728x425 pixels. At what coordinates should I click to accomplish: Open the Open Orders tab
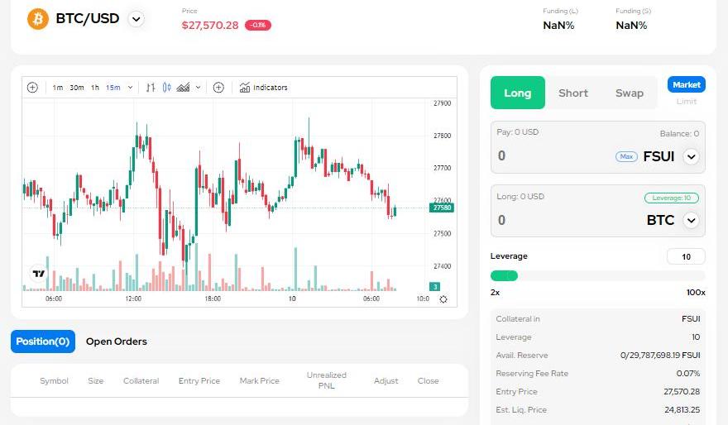pyautogui.click(x=117, y=341)
